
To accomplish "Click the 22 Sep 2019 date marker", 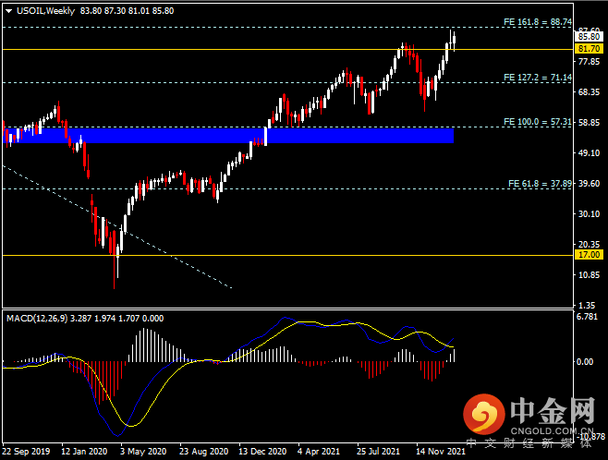I will pyautogui.click(x=26, y=452).
